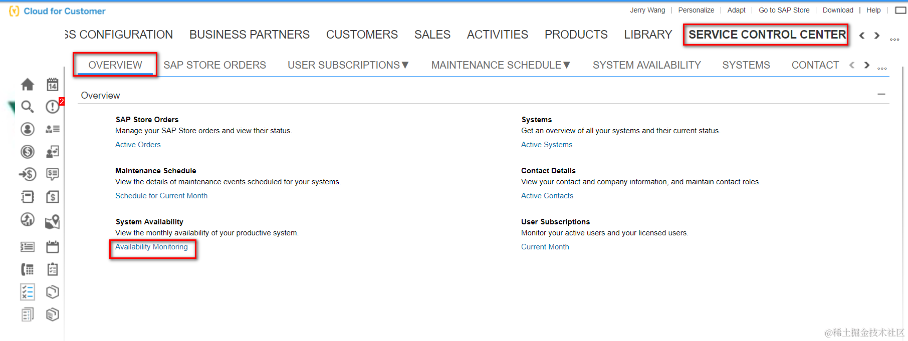Open the Personalize menu
Viewport: 908px width, 341px height.
point(696,10)
